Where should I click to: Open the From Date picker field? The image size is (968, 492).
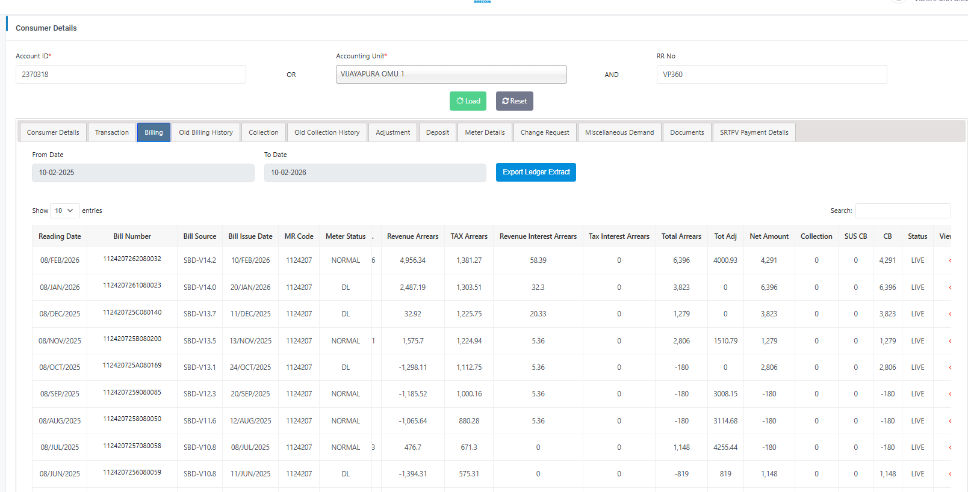coord(143,173)
